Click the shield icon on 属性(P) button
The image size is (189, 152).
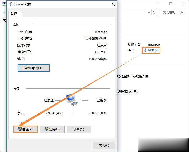20,129
